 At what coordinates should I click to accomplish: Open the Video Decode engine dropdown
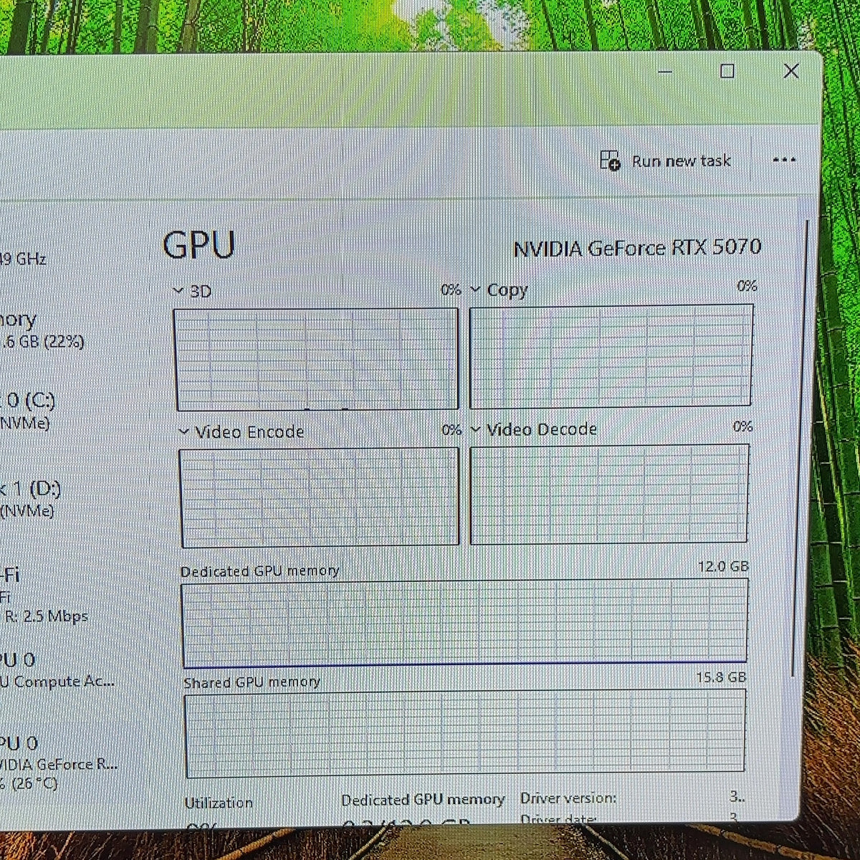pos(475,429)
